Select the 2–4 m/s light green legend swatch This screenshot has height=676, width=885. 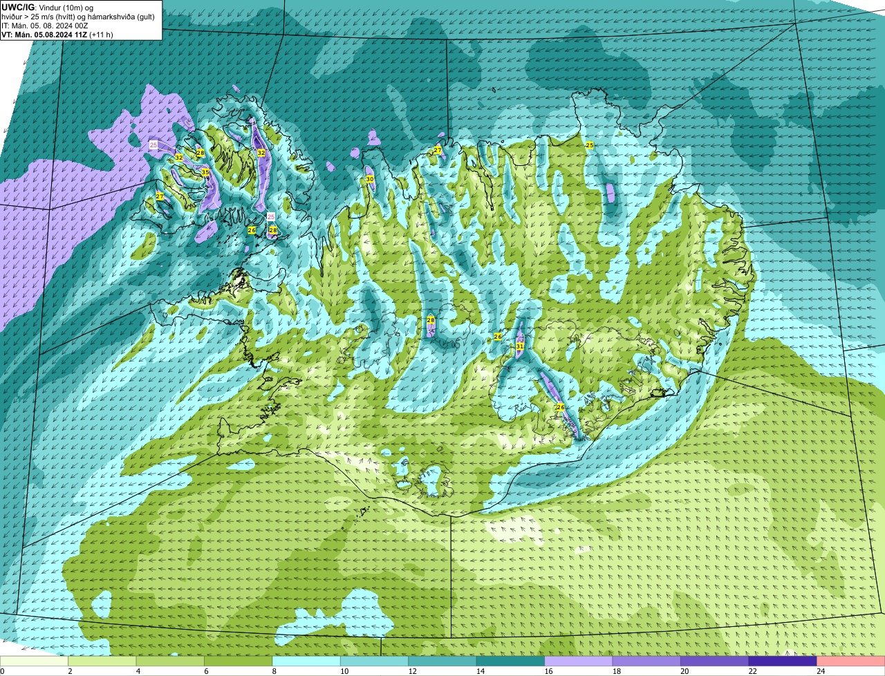point(103,661)
